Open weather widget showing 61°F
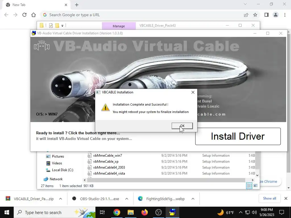Image resolution: width=291 pixels, height=218 pixels. 226,212
